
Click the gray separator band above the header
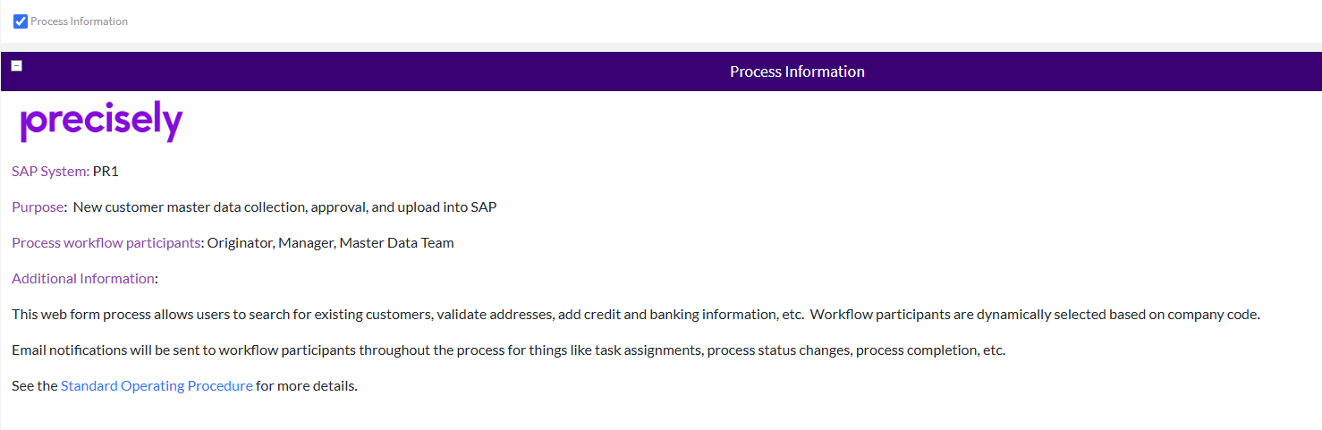(661, 47)
